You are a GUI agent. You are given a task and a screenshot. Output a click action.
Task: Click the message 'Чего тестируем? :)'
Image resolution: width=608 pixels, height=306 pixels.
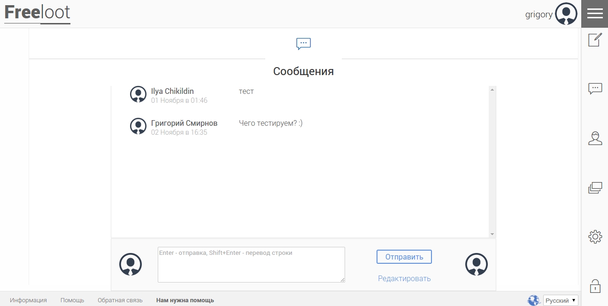[x=271, y=123]
